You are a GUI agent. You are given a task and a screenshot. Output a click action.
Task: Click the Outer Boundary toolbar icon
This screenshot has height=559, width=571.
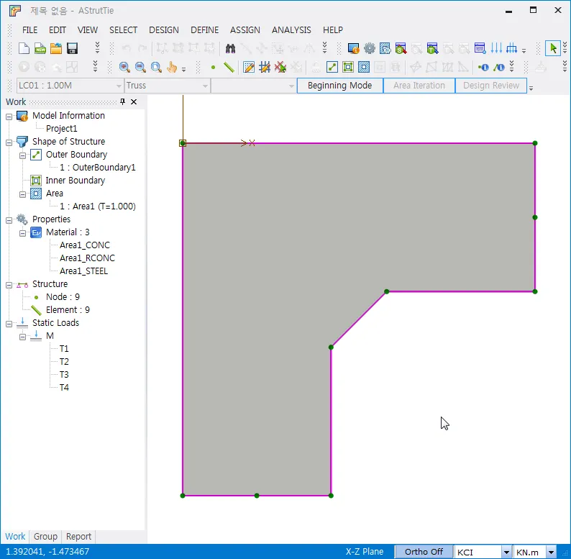coord(332,67)
